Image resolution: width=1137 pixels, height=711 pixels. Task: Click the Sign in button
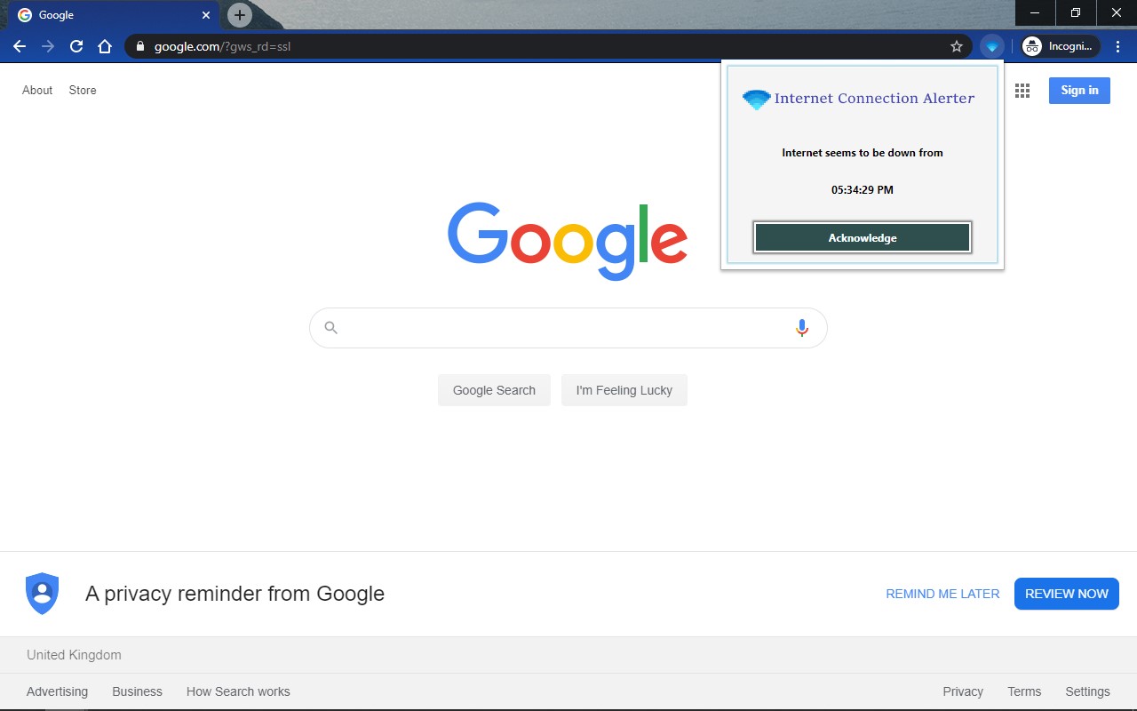tap(1079, 91)
